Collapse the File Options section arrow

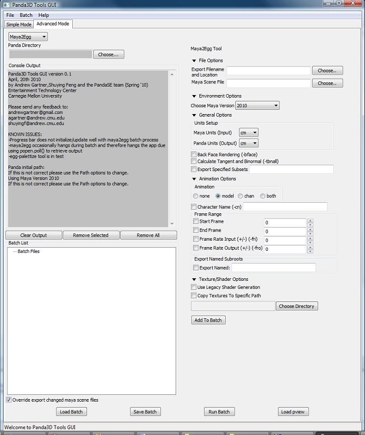click(194, 61)
